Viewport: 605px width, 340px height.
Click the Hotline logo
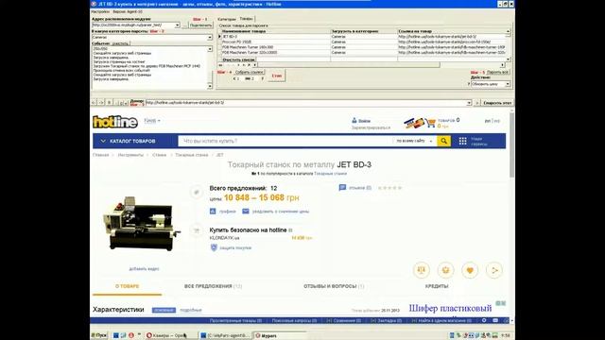tap(115, 122)
